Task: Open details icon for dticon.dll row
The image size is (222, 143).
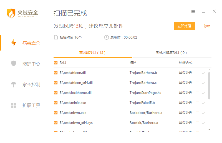Action: tap(198, 73)
